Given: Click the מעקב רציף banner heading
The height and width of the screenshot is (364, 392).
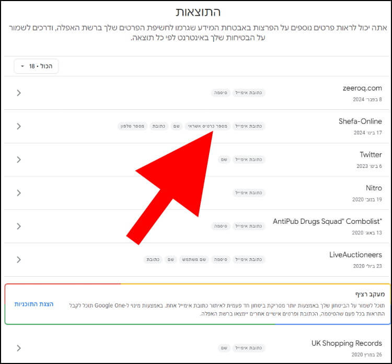Looking at the screenshot, I should pos(370,294).
